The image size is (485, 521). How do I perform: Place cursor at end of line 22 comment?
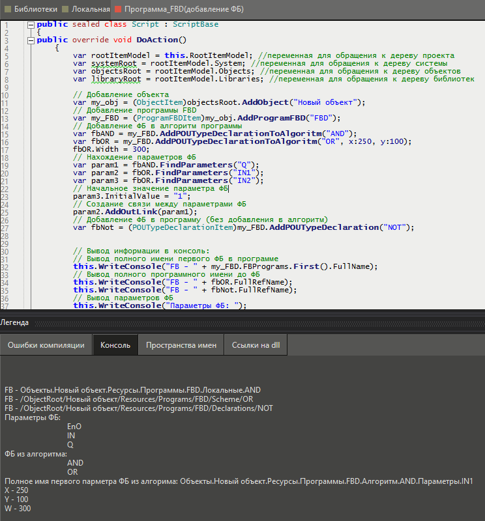(229, 188)
